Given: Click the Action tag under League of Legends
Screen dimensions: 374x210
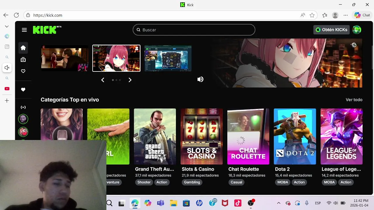Looking at the screenshot, I should click(x=346, y=182).
